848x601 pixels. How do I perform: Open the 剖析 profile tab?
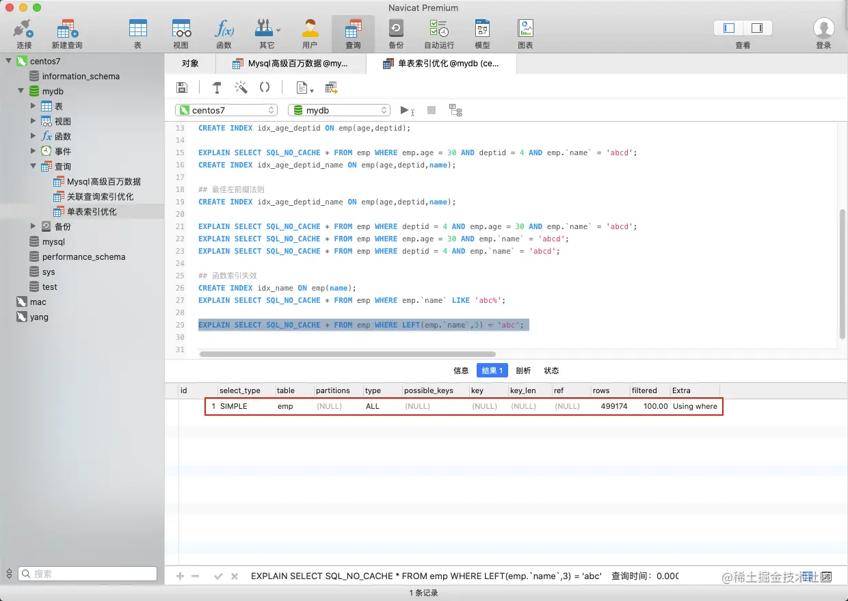click(523, 371)
